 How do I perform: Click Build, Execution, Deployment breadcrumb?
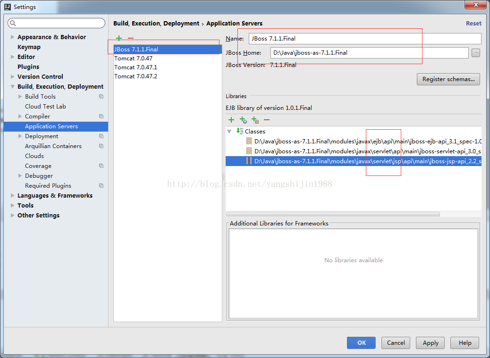tap(156, 24)
